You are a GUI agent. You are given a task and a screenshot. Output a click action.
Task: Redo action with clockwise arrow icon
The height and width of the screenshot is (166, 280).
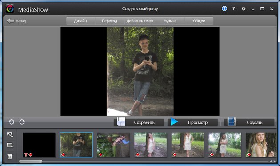(x=22, y=122)
